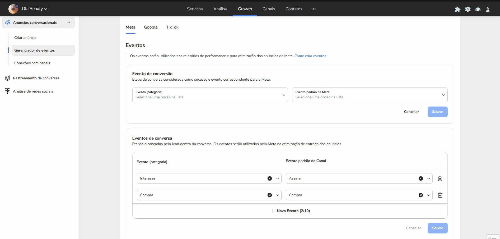Open the Evento padrão da Meta dropdown
Screen dimensions: 500x239
(370, 95)
